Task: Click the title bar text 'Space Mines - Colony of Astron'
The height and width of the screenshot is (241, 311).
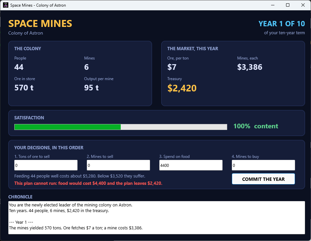Action: [x=38, y=5]
